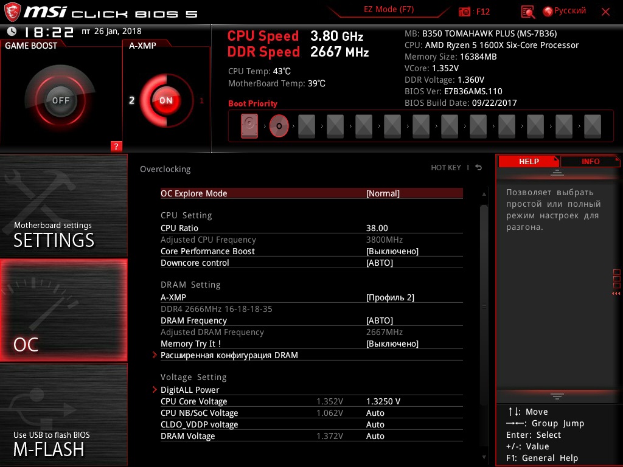Select optical disc boot priority device

279,126
